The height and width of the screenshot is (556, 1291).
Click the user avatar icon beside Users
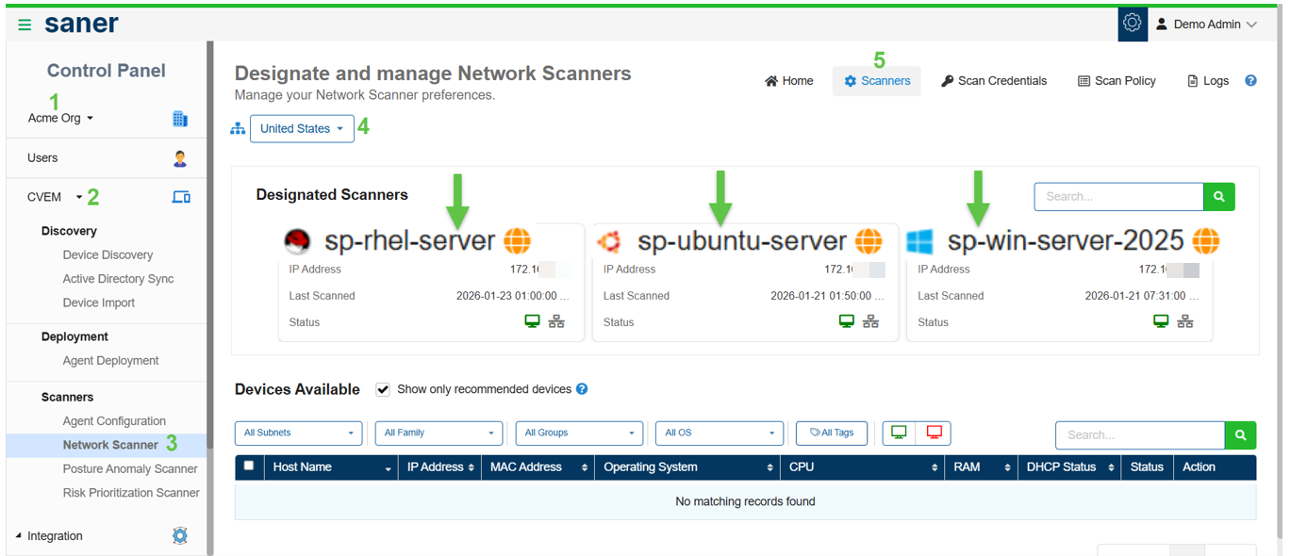[180, 158]
